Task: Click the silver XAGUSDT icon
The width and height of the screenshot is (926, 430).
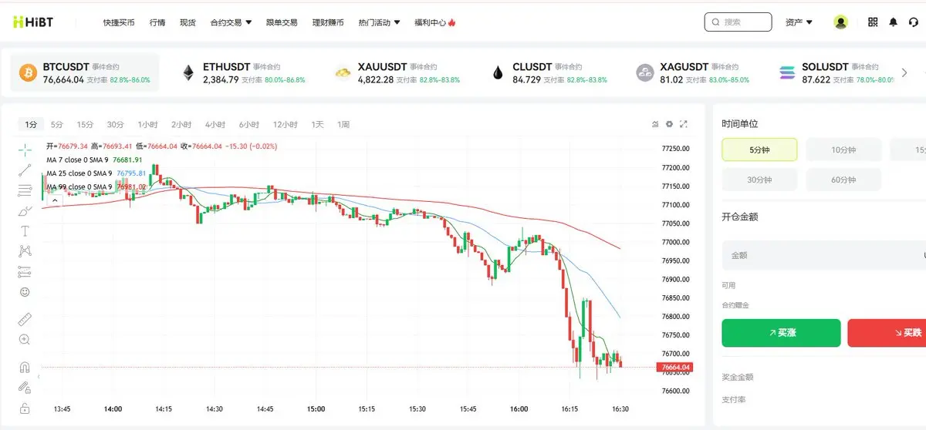Action: click(x=644, y=73)
